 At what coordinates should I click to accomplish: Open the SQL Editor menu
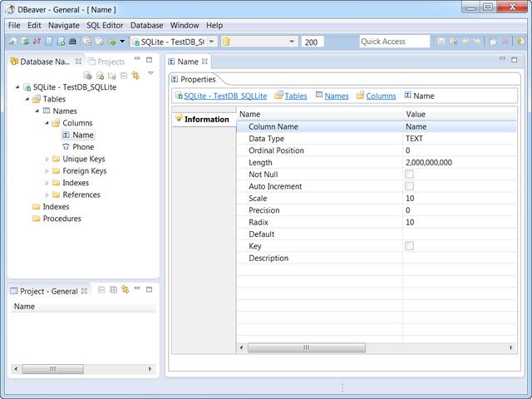coord(104,26)
